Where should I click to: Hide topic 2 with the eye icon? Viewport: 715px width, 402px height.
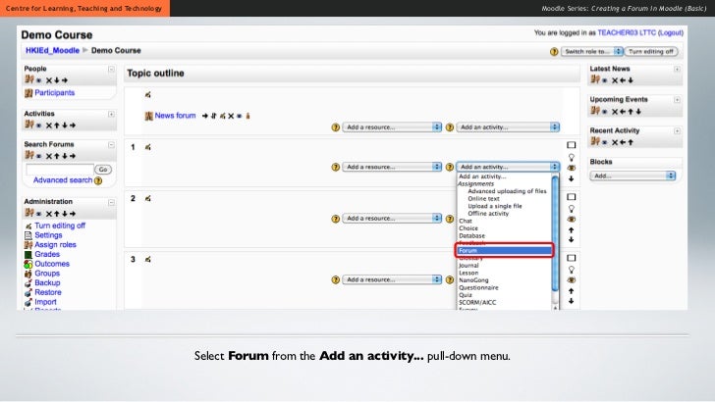click(x=572, y=220)
